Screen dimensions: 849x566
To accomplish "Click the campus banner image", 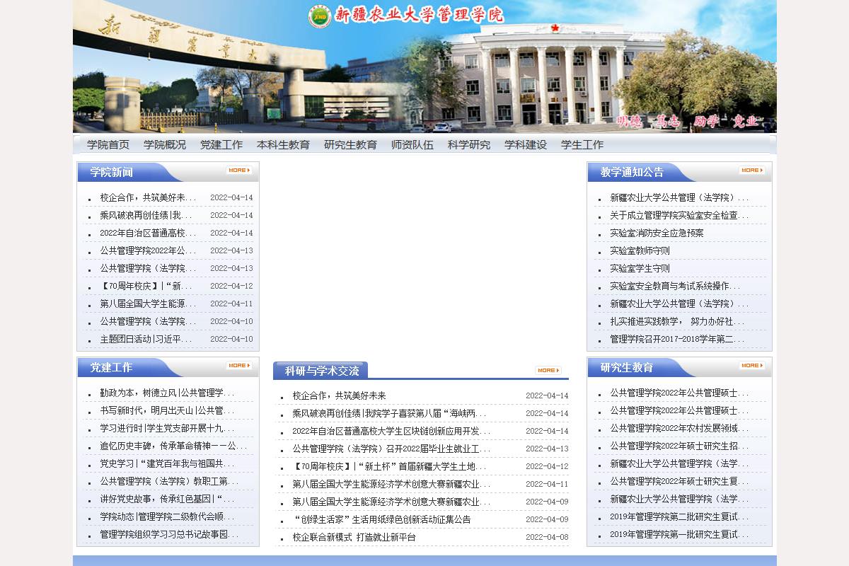I will (424, 67).
